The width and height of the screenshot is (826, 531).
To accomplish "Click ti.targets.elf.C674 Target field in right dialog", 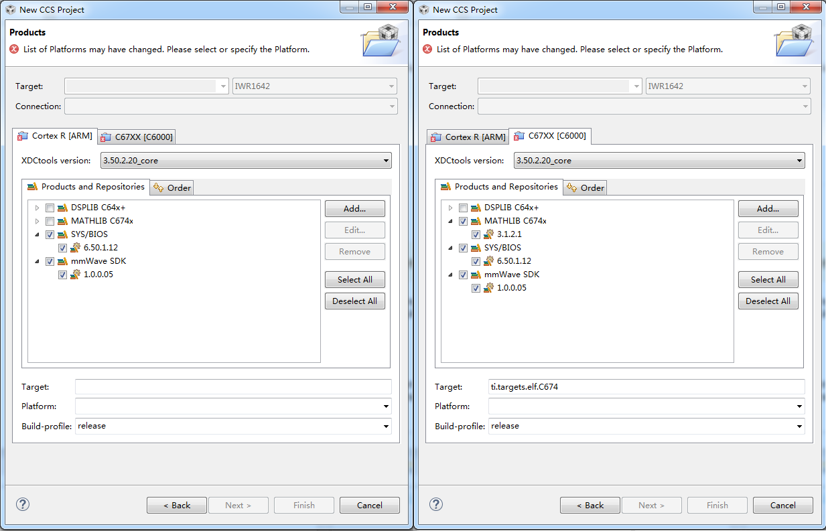I will coord(646,387).
